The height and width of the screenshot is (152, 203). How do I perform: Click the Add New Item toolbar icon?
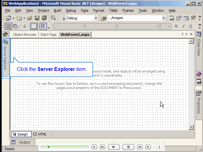[19, 18]
